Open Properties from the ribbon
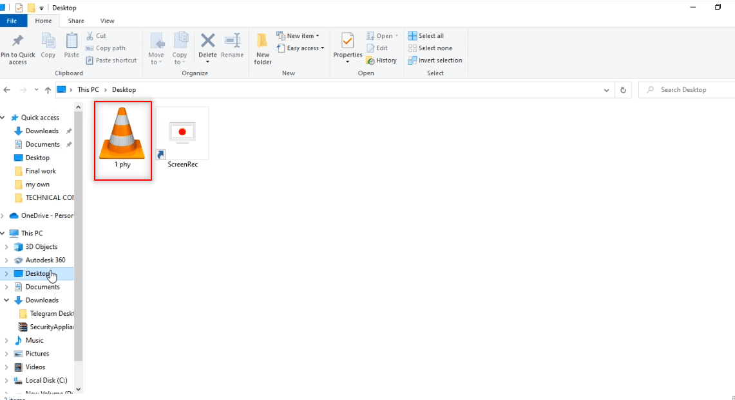735x400 pixels. 348,42
